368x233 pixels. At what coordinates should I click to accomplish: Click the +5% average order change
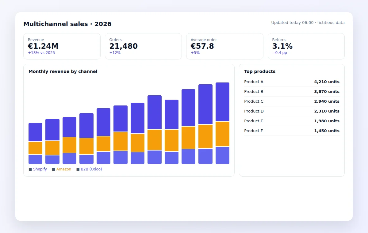click(195, 53)
